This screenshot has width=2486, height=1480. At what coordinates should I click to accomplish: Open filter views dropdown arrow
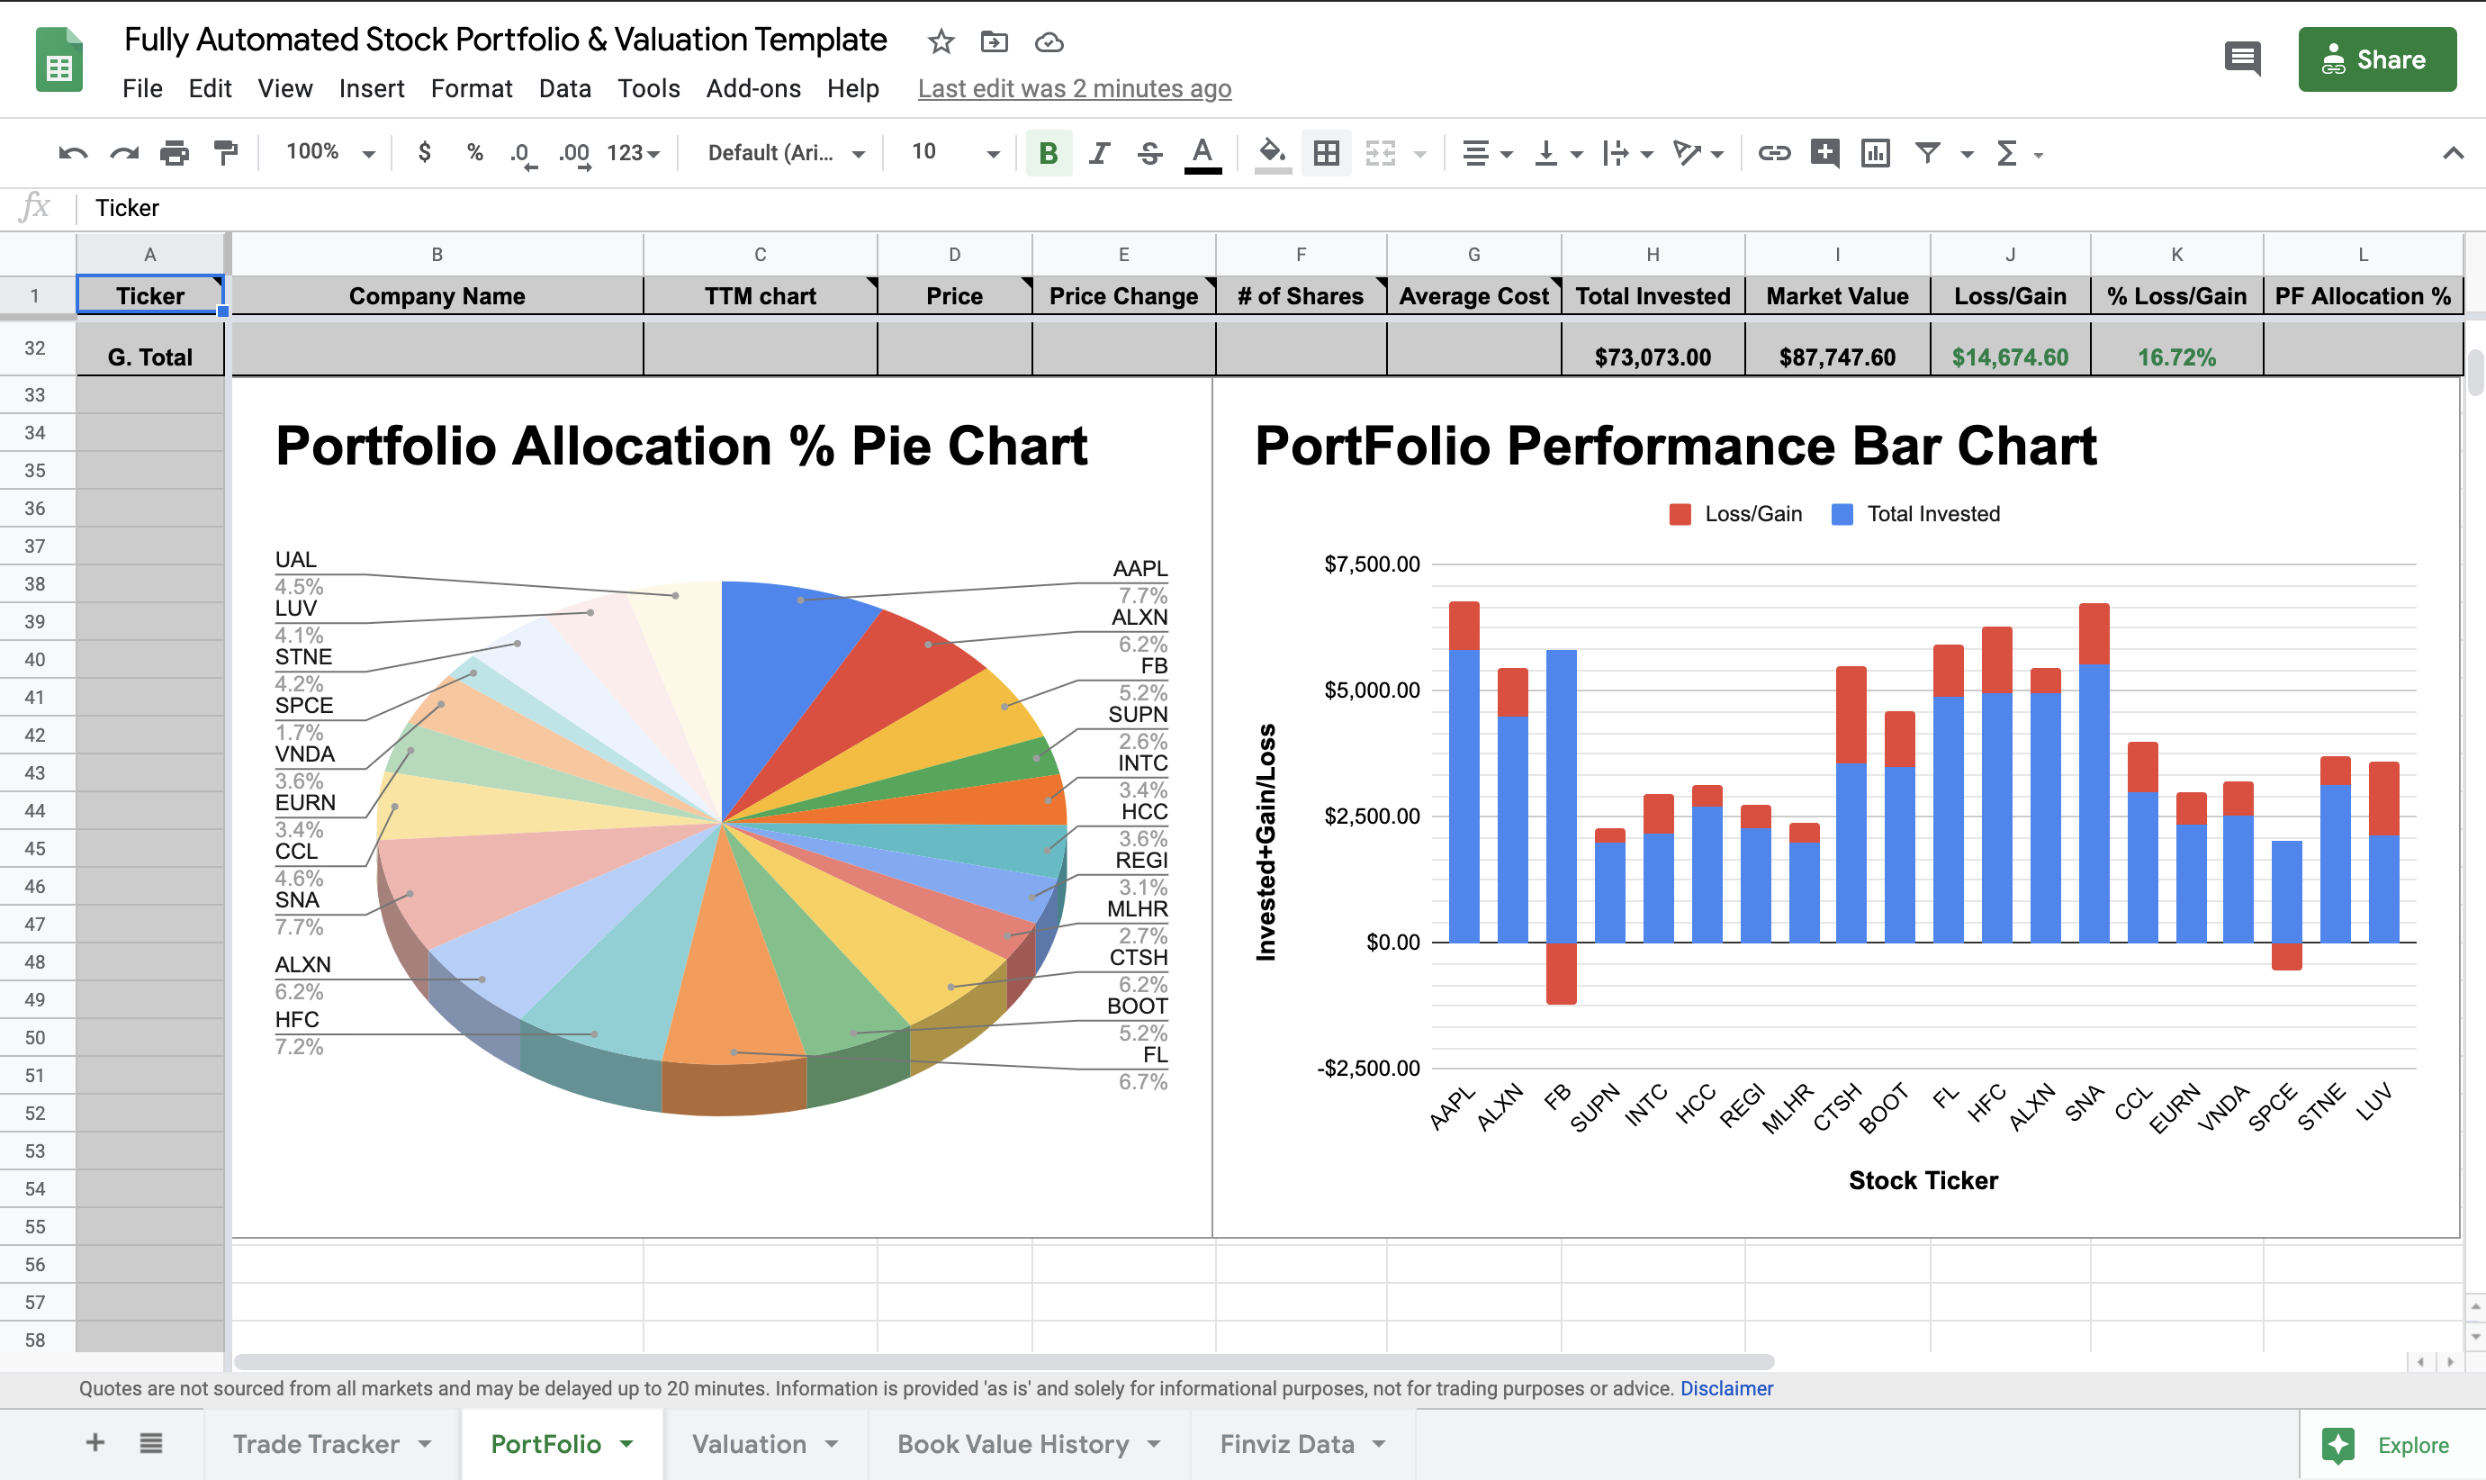[1967, 154]
